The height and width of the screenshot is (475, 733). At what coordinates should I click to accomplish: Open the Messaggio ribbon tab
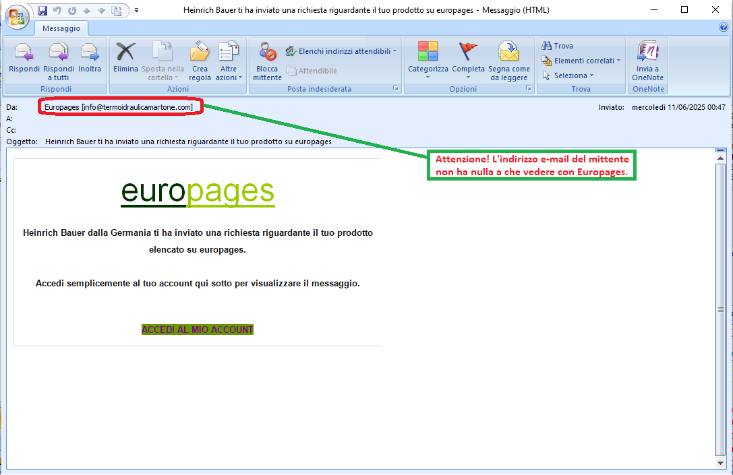click(x=61, y=28)
